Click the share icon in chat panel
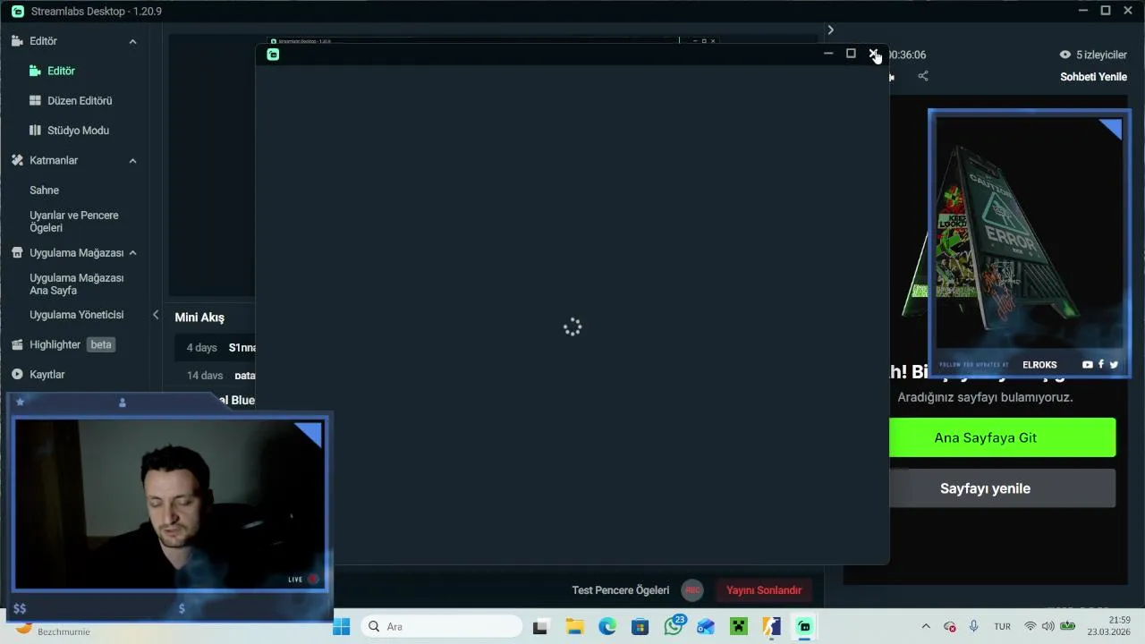The image size is (1145, 644). 923,76
